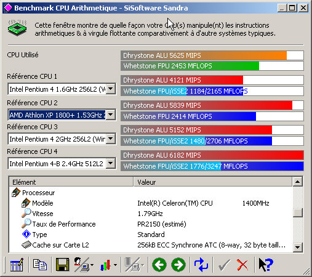Click the green CPU chip icon

pos(17,28)
